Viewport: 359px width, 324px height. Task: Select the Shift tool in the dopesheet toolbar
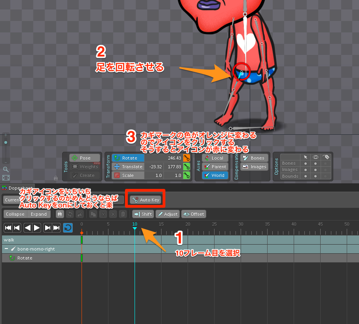coord(142,214)
